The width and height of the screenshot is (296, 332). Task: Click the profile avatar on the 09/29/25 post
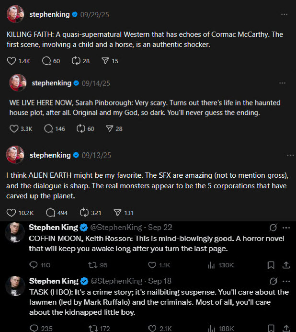pyautogui.click(x=15, y=15)
